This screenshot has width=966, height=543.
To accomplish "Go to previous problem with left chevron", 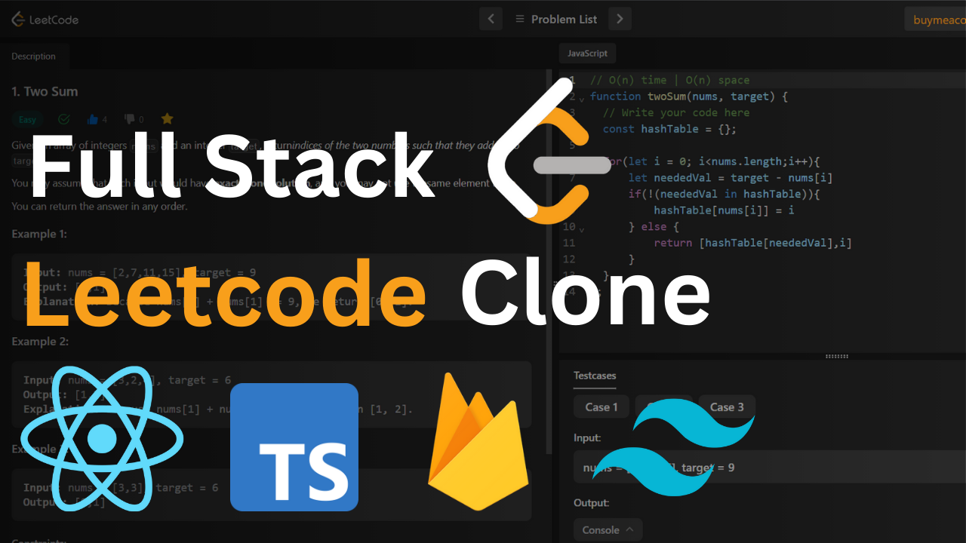I will [491, 19].
